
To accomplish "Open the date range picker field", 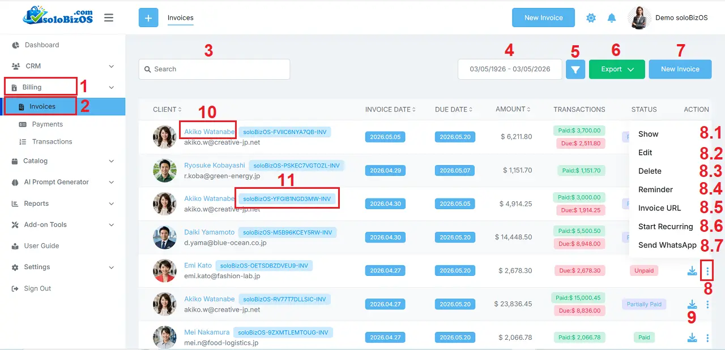I will [x=510, y=69].
